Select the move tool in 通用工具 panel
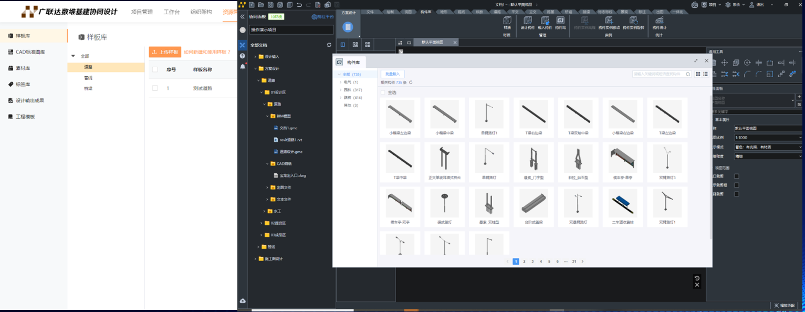 724,63
